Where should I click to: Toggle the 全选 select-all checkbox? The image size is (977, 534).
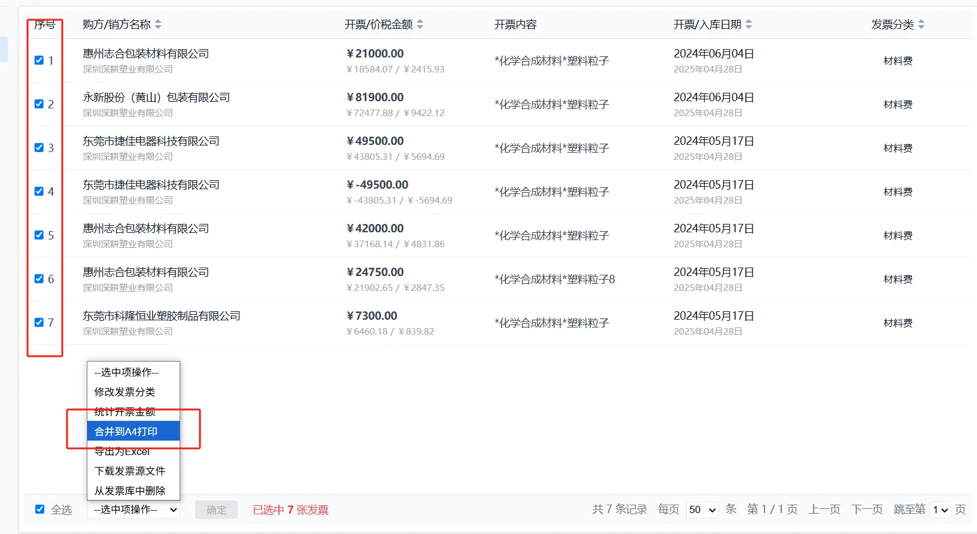tap(40, 509)
